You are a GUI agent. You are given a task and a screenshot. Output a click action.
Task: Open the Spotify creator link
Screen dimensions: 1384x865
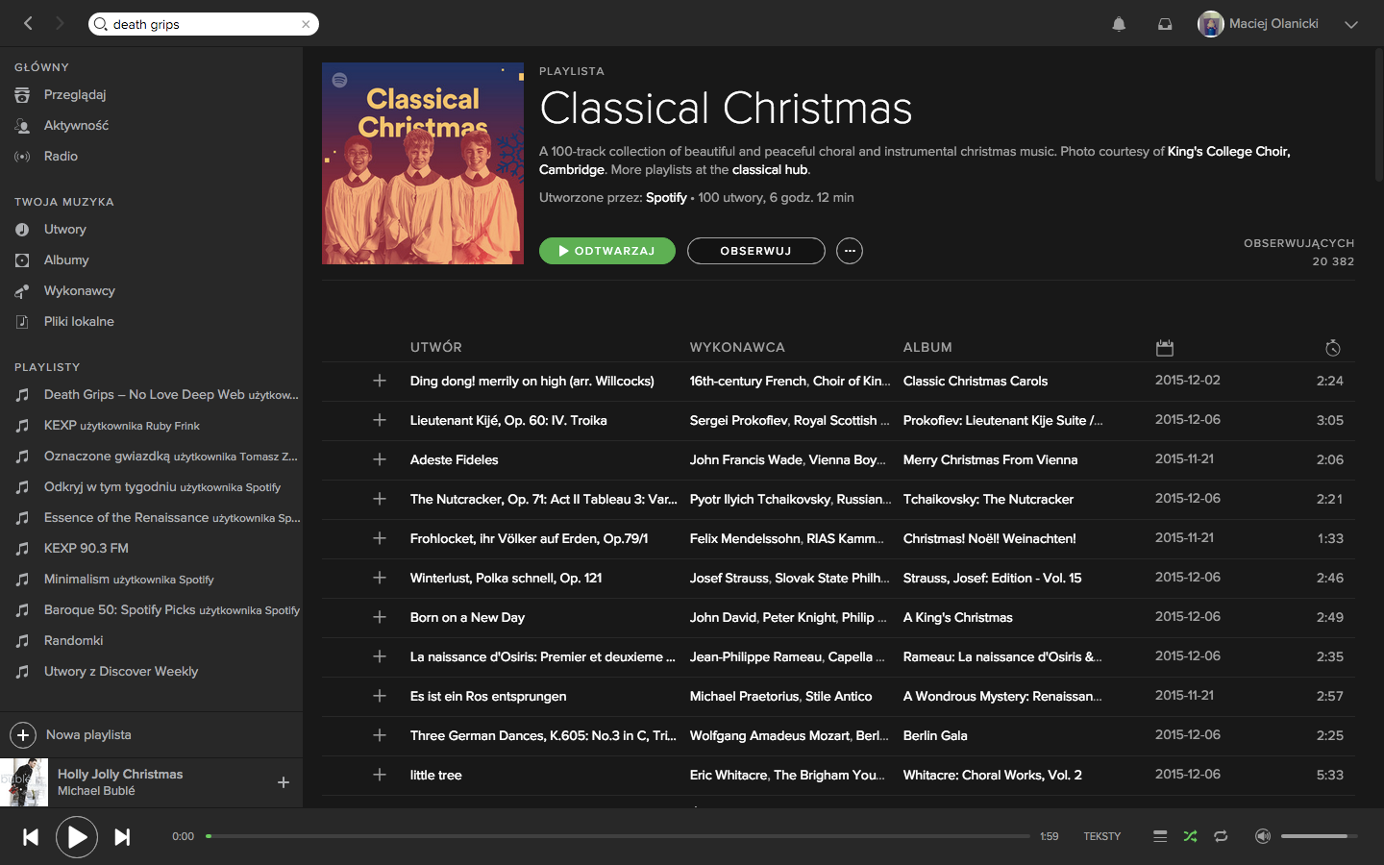pos(666,197)
